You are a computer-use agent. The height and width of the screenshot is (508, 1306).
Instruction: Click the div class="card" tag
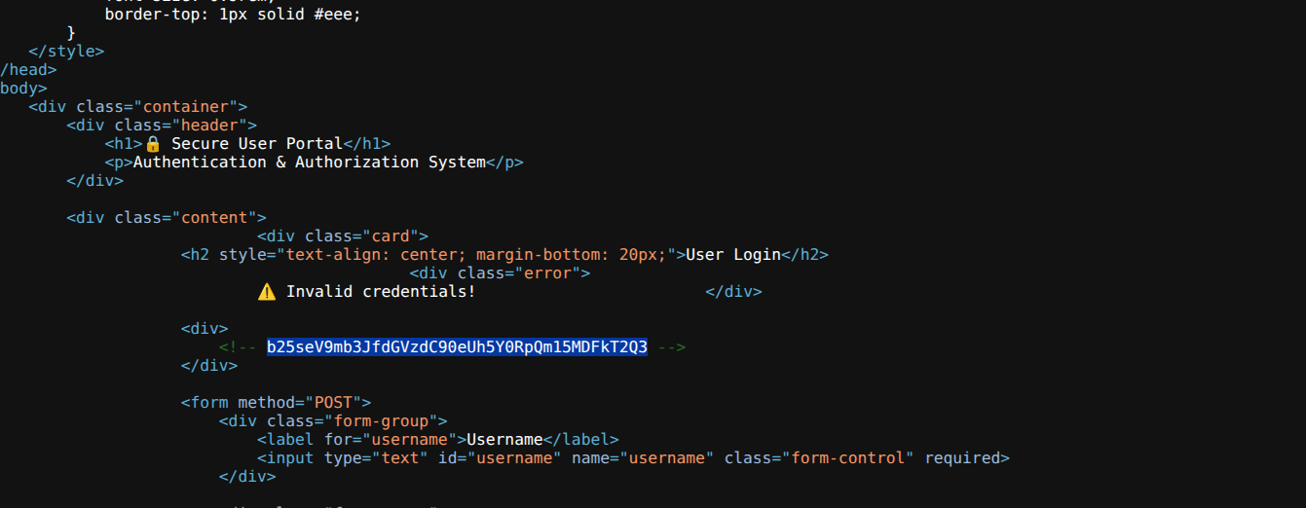pos(343,236)
